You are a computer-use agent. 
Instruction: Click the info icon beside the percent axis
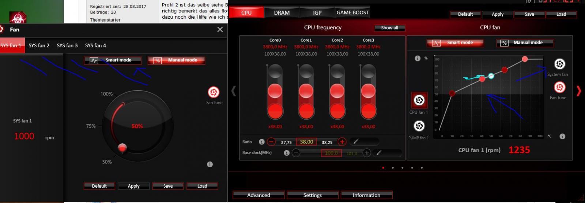tap(418, 58)
